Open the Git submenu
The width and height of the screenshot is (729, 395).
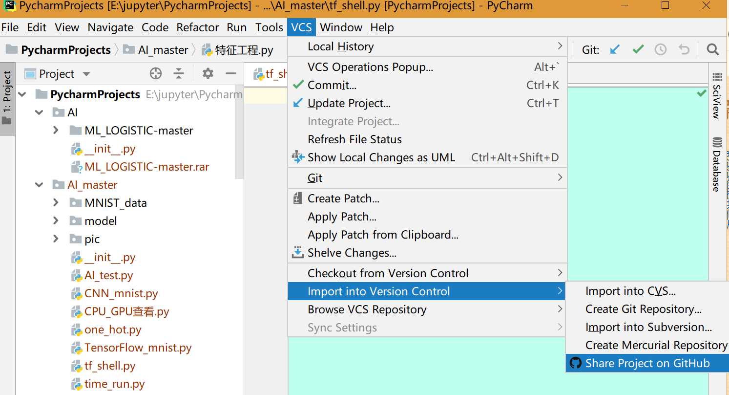pos(427,178)
